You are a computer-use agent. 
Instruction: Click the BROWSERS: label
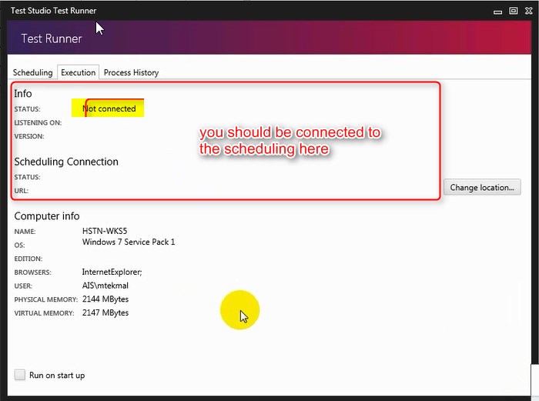32,272
